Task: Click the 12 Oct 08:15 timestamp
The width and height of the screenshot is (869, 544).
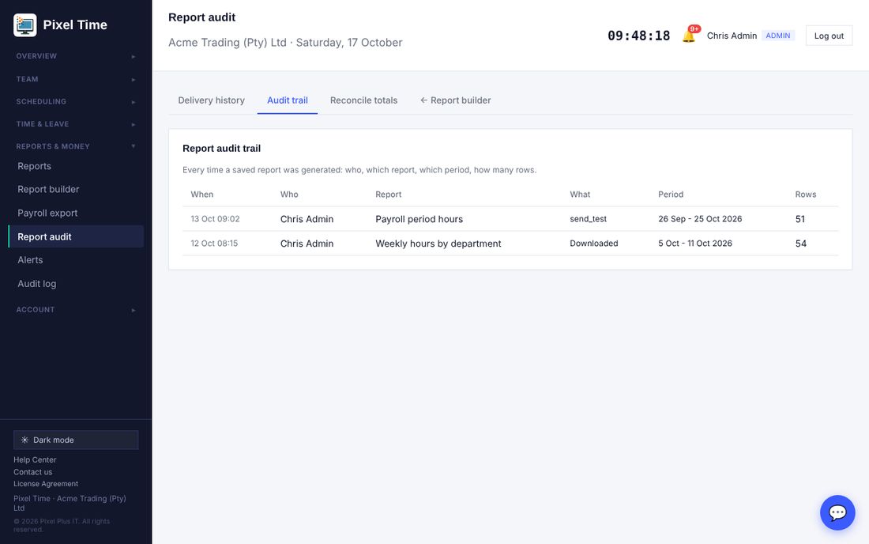Action: click(x=214, y=244)
